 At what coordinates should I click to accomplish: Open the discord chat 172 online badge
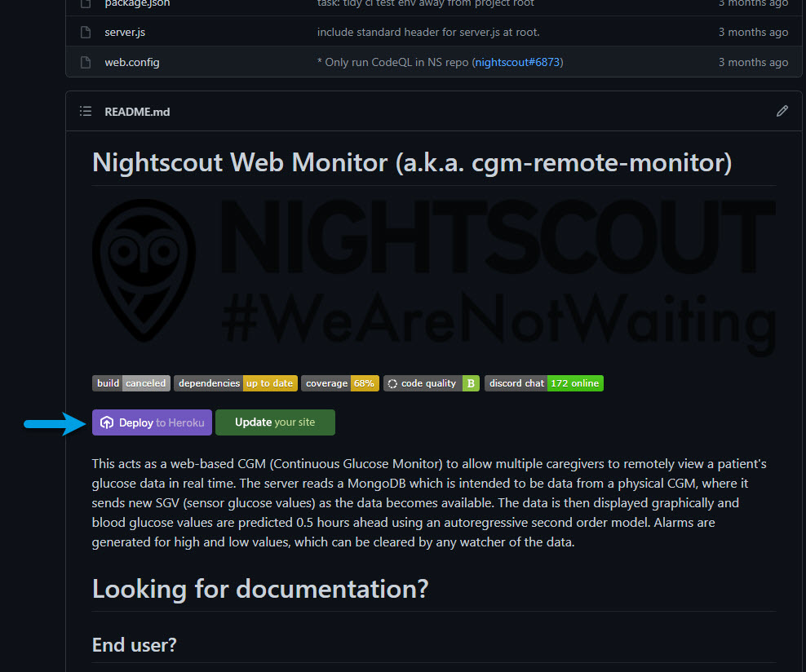[543, 383]
